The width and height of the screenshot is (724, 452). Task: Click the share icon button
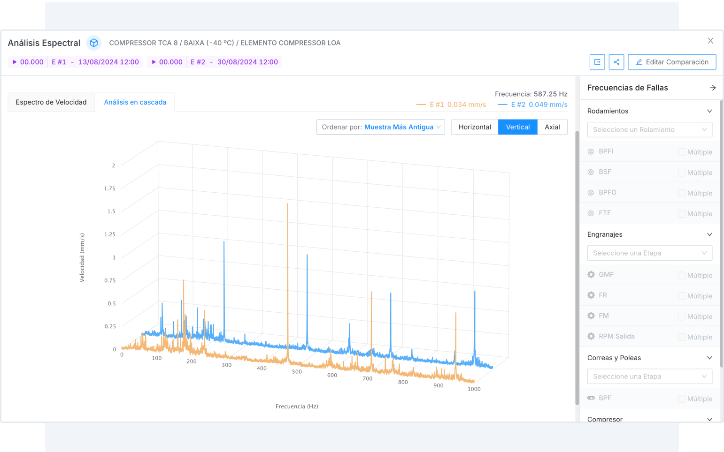tap(616, 62)
